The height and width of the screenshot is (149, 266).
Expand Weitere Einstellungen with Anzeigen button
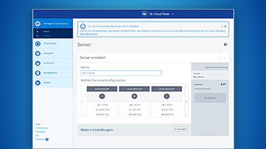pyautogui.click(x=181, y=129)
